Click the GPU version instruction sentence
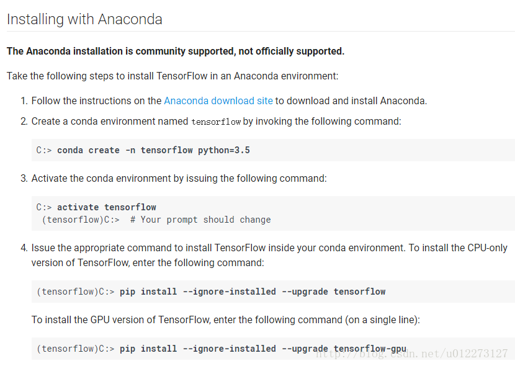Screen dimensions: 515x366 tap(226, 319)
